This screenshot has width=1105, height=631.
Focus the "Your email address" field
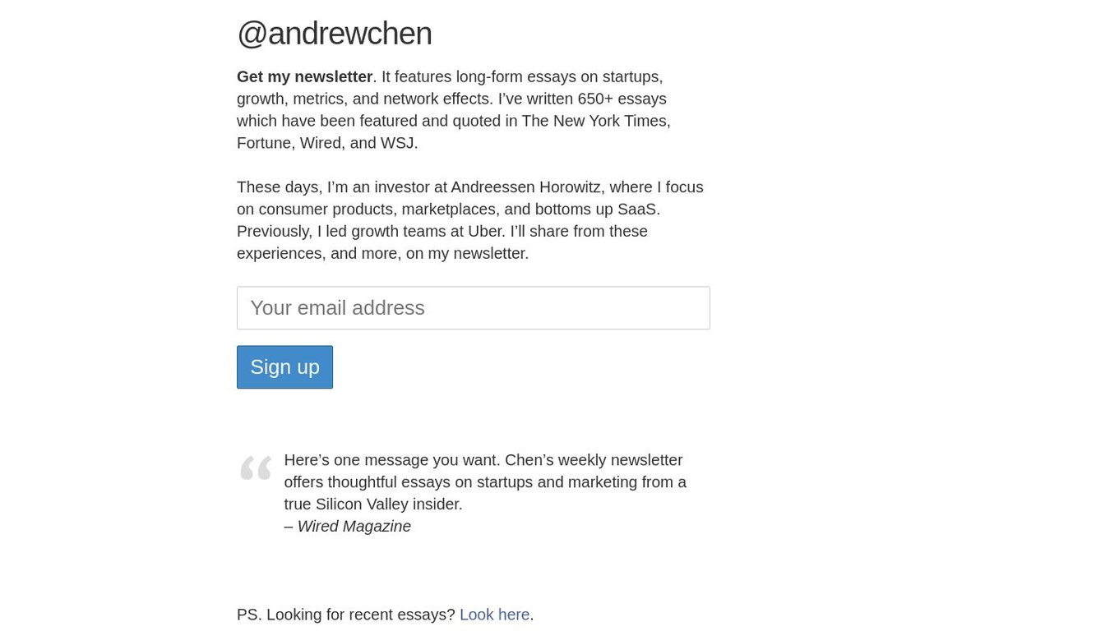tap(473, 308)
